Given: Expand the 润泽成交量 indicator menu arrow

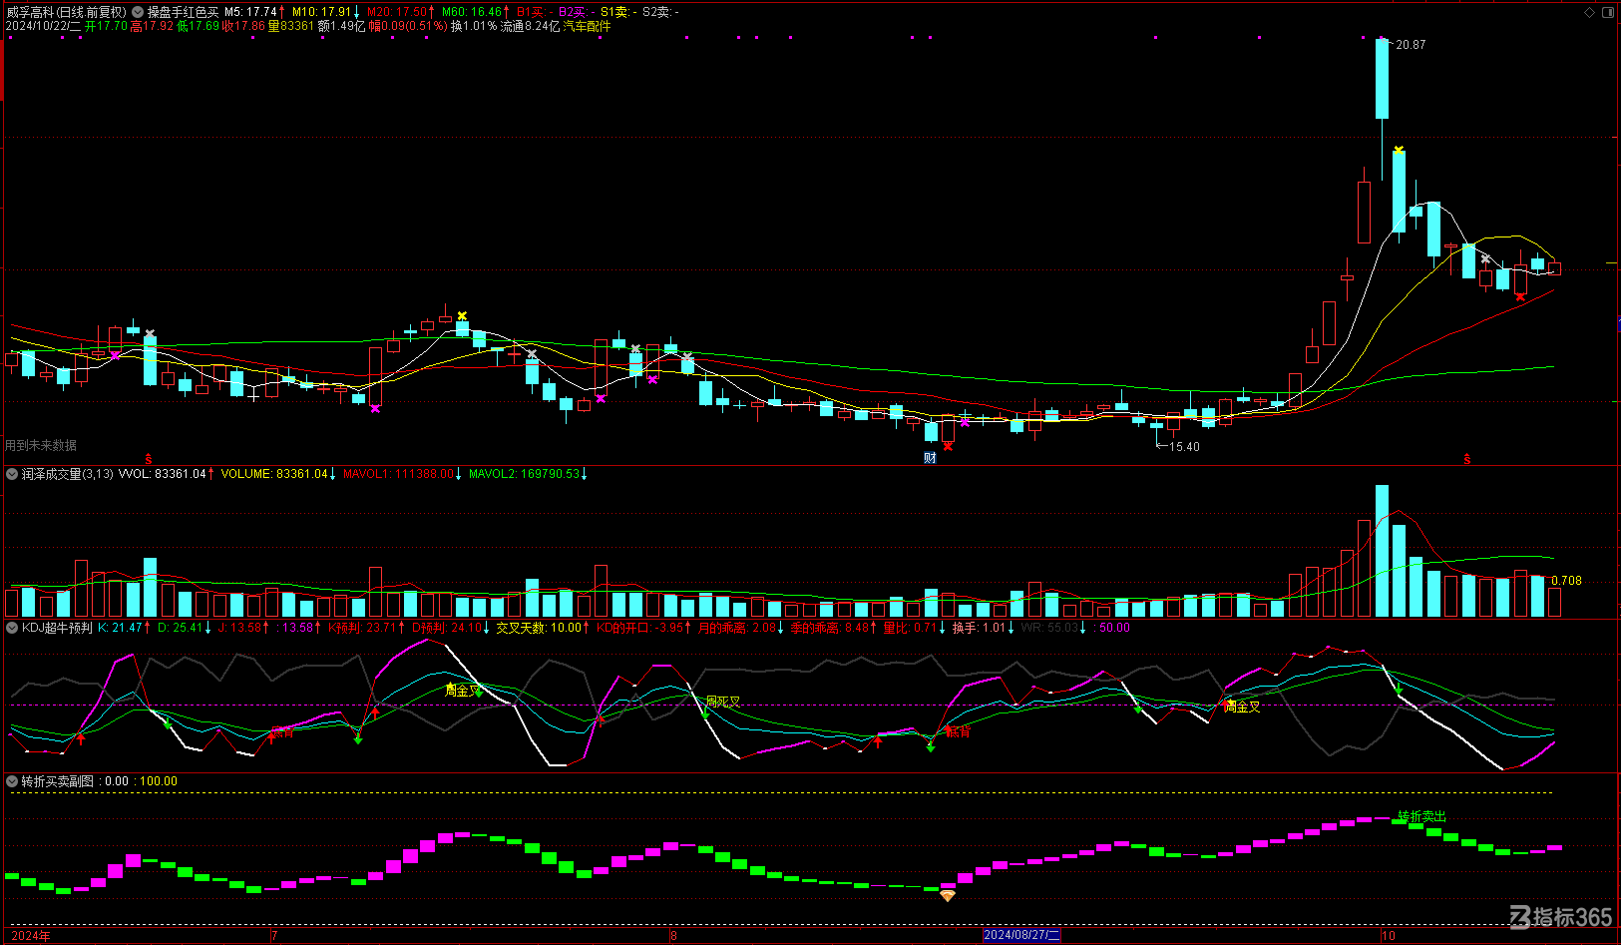Looking at the screenshot, I should pos(12,474).
